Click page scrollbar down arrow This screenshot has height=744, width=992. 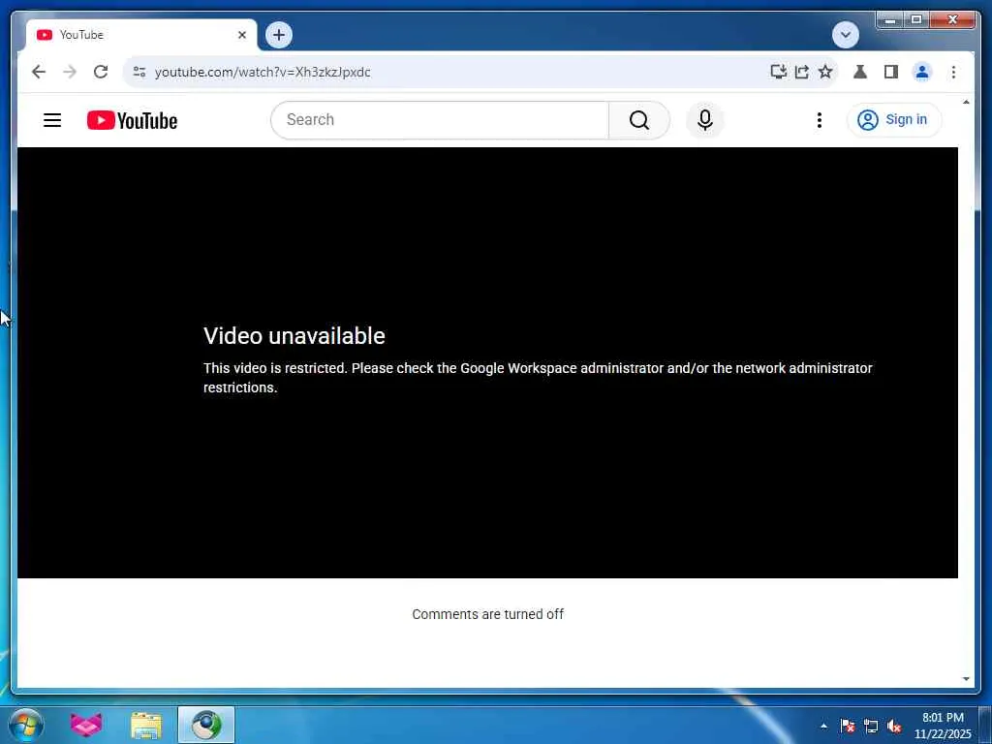pyautogui.click(x=966, y=679)
